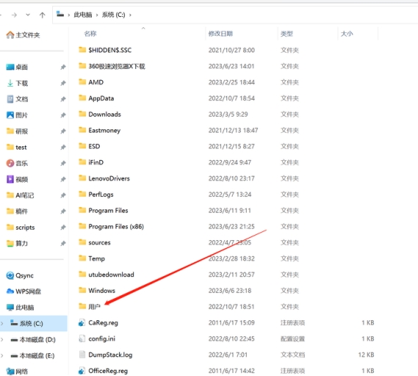This screenshot has width=418, height=376.
Task: Click 此电脑 in the address breadcrumb
Action: pyautogui.click(x=82, y=15)
